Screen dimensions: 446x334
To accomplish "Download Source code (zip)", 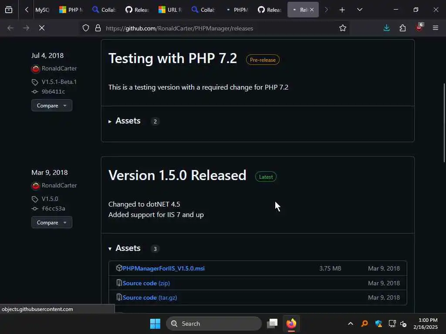I will (x=146, y=283).
